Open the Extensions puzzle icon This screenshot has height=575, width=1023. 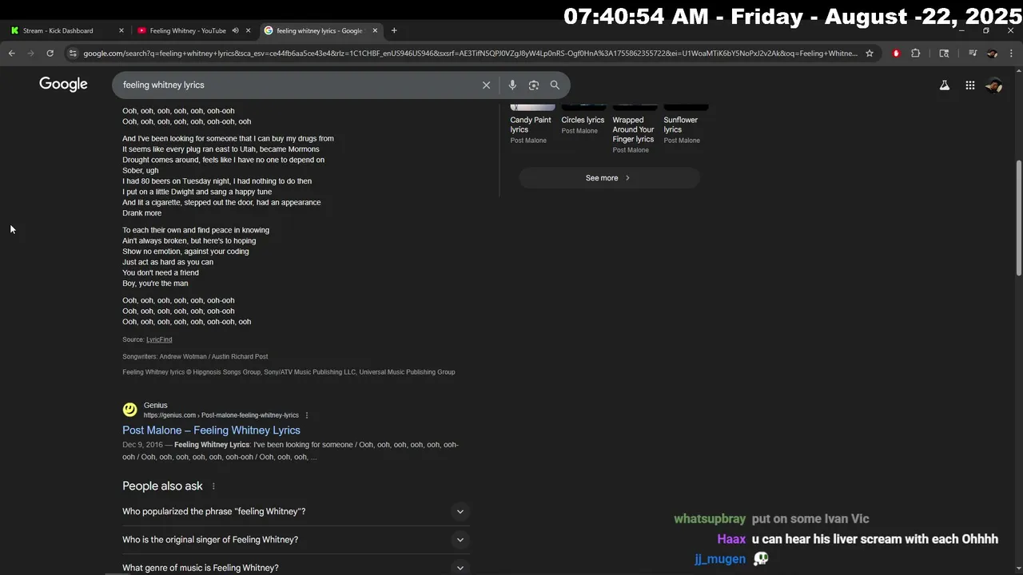pyautogui.click(x=916, y=54)
